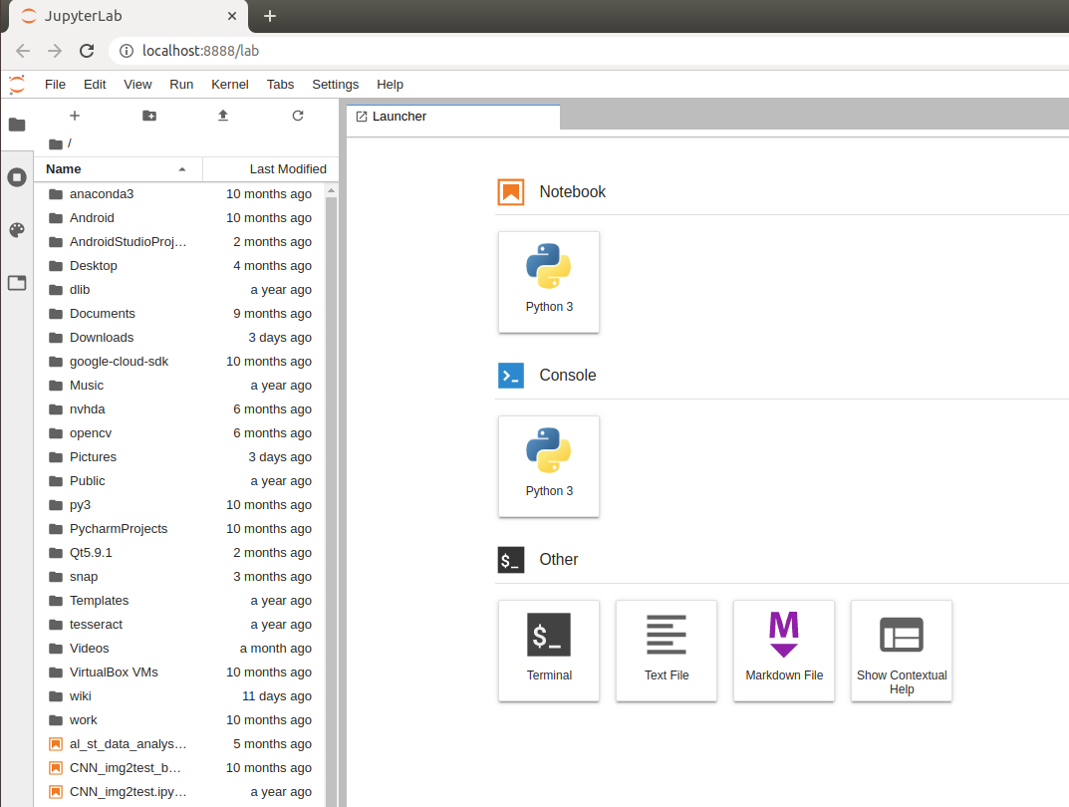Click the root folder breadcrumb icon

pos(56,143)
